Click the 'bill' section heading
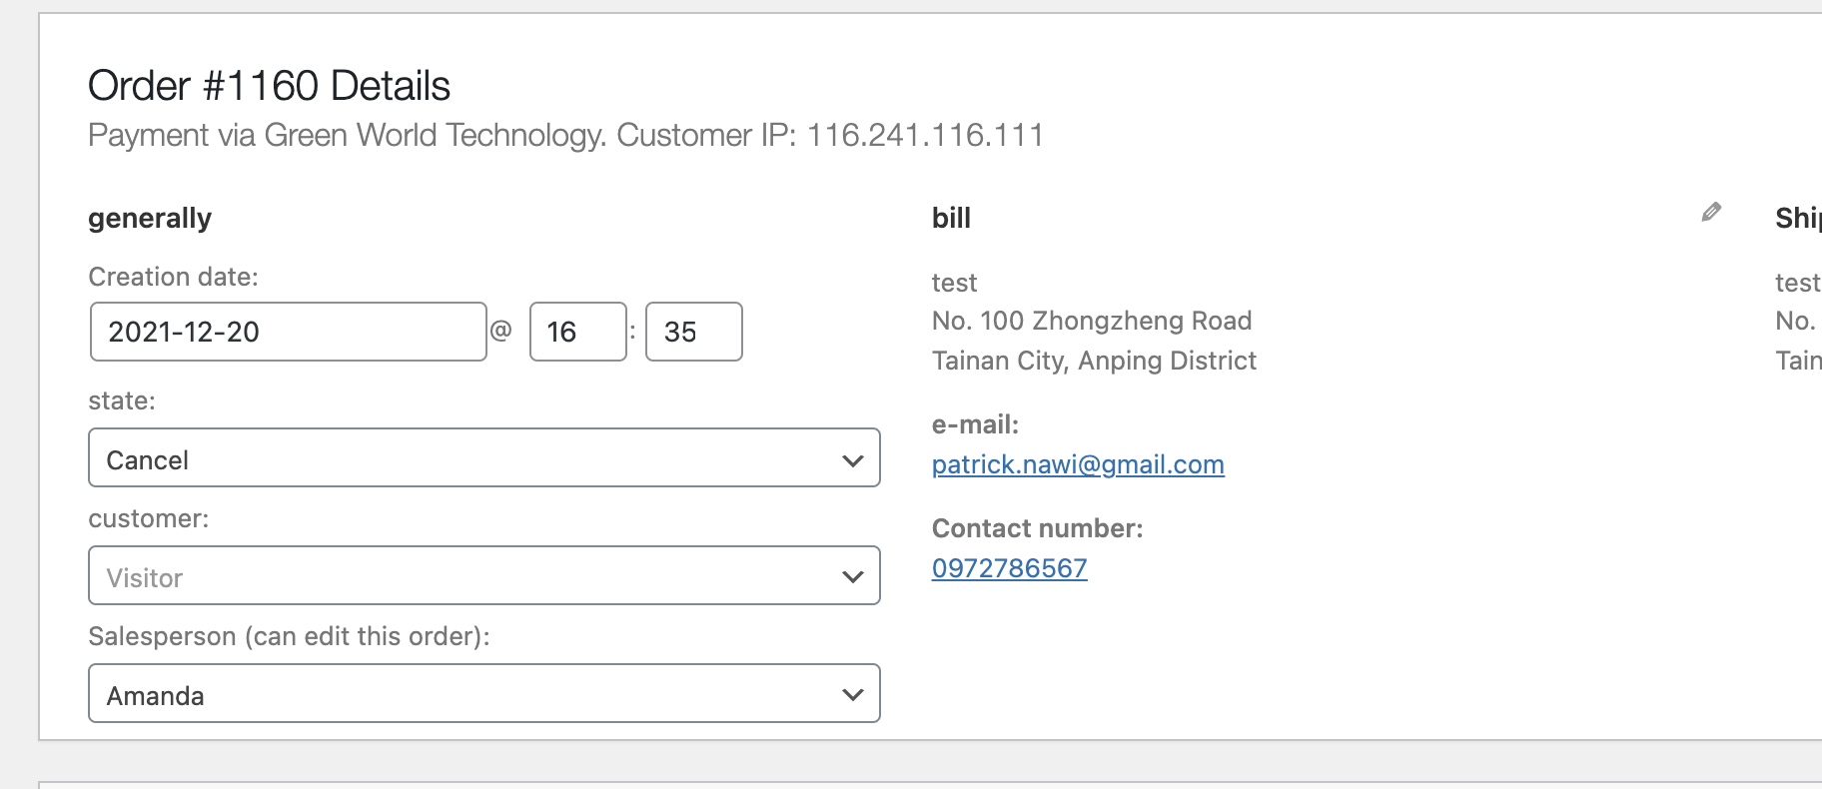The height and width of the screenshot is (789, 1822). pyautogui.click(x=951, y=218)
